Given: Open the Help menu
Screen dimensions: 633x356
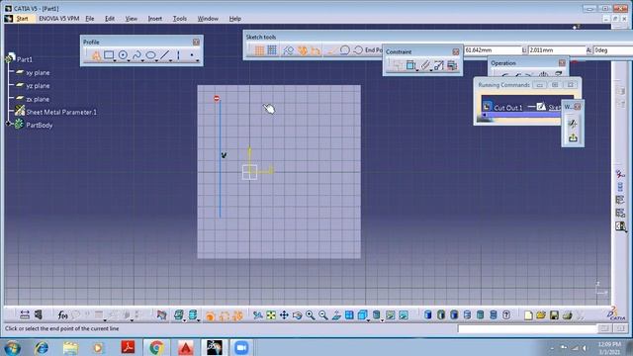Looking at the screenshot, I should pyautogui.click(x=235, y=19).
